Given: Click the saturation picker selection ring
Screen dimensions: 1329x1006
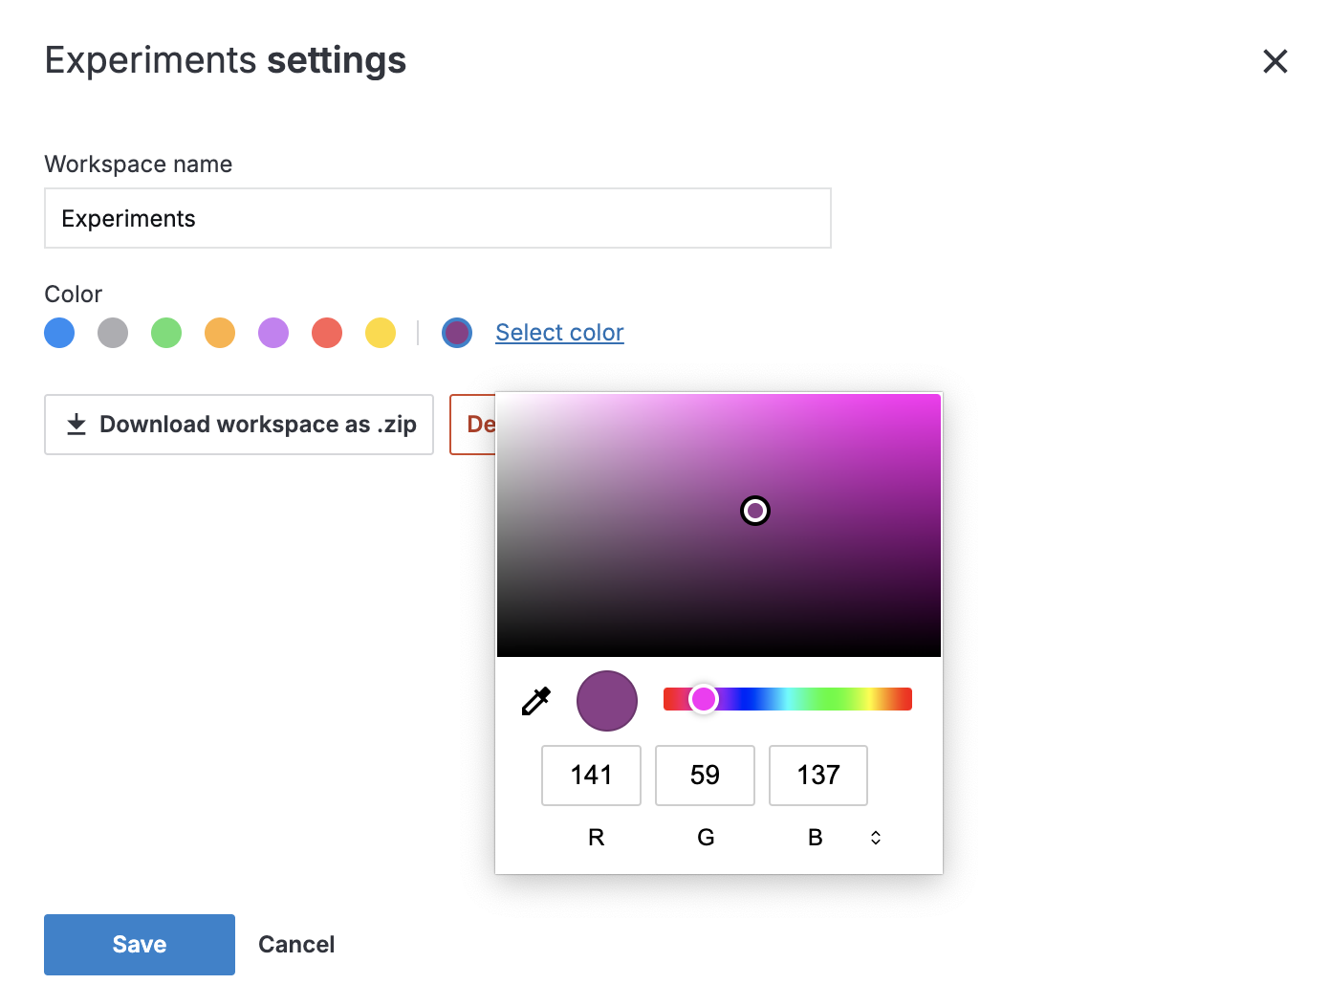Looking at the screenshot, I should pyautogui.click(x=754, y=511).
